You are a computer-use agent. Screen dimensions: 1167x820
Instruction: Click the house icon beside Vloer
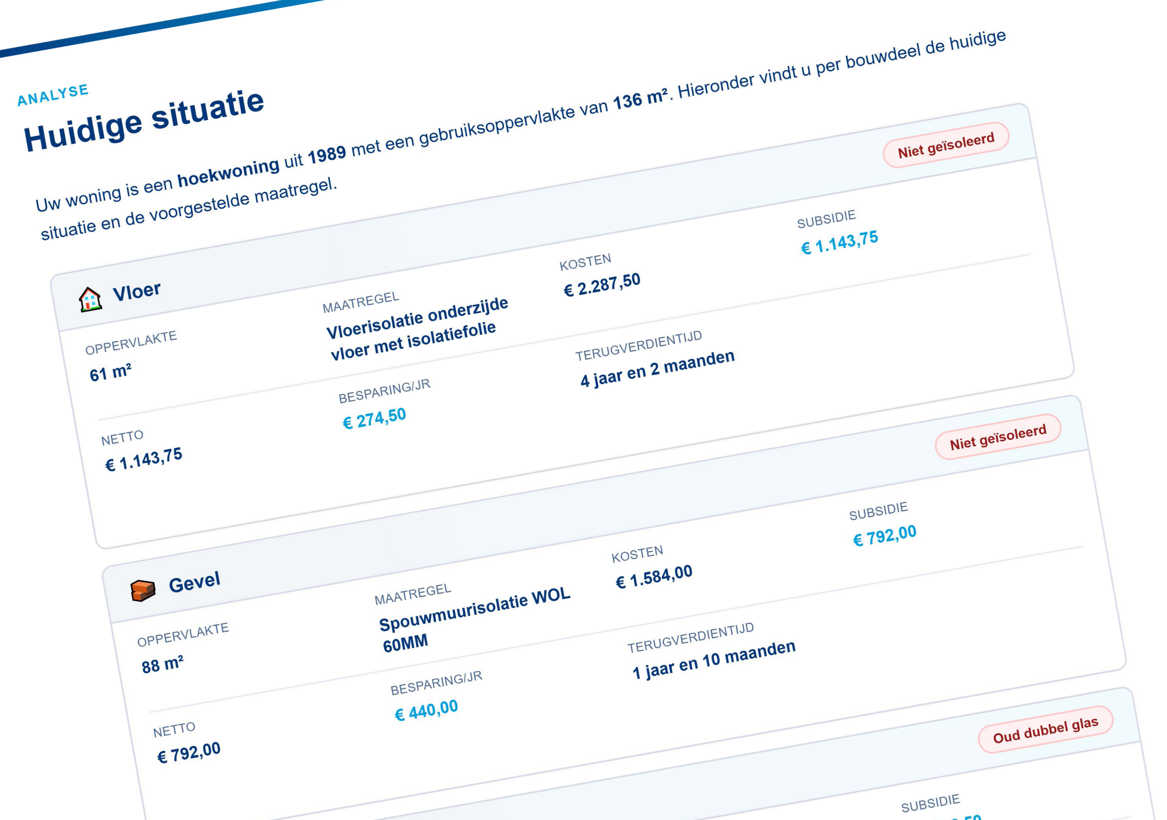[x=90, y=299]
